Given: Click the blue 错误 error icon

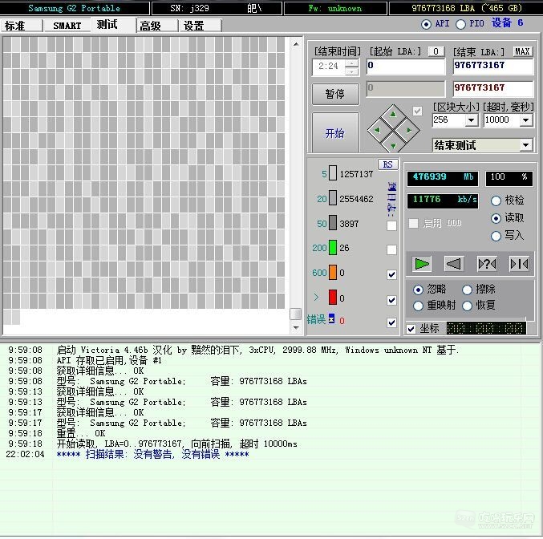Looking at the screenshot, I should pos(331,318).
